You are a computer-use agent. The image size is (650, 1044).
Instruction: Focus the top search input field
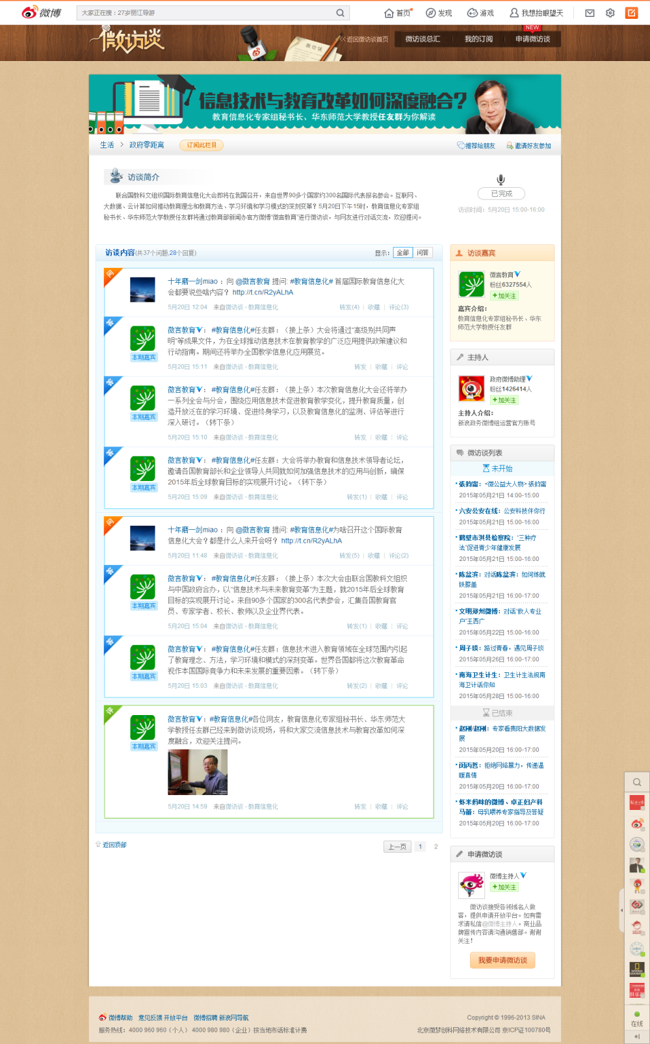(x=205, y=12)
